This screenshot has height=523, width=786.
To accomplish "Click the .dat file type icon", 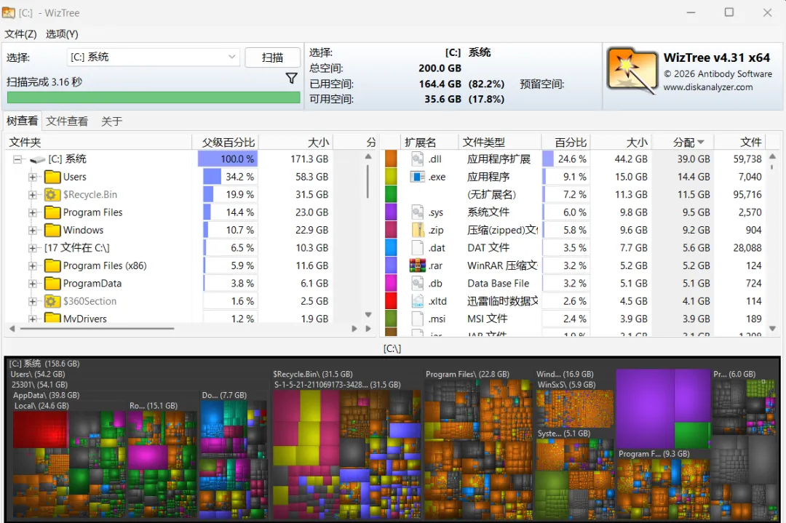I will coord(418,248).
